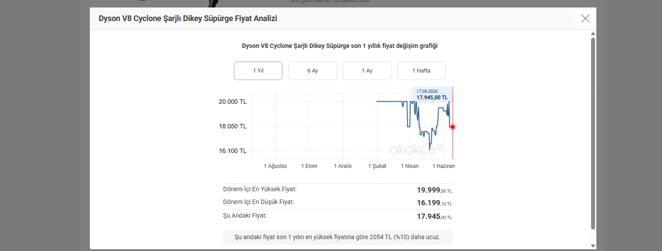The width and height of the screenshot is (662, 251).
Task: Click the 20.000 TL y-axis label
Action: [x=233, y=102]
